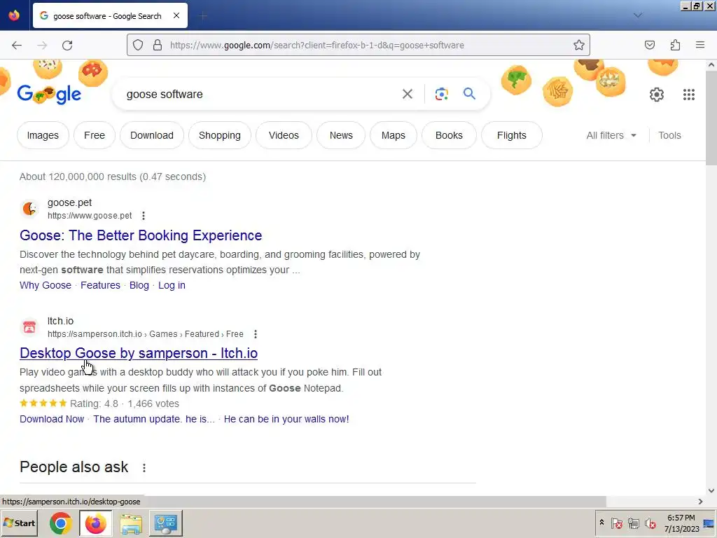The image size is (717, 538).
Task: Open the Log in sitelink
Action: pos(172,285)
